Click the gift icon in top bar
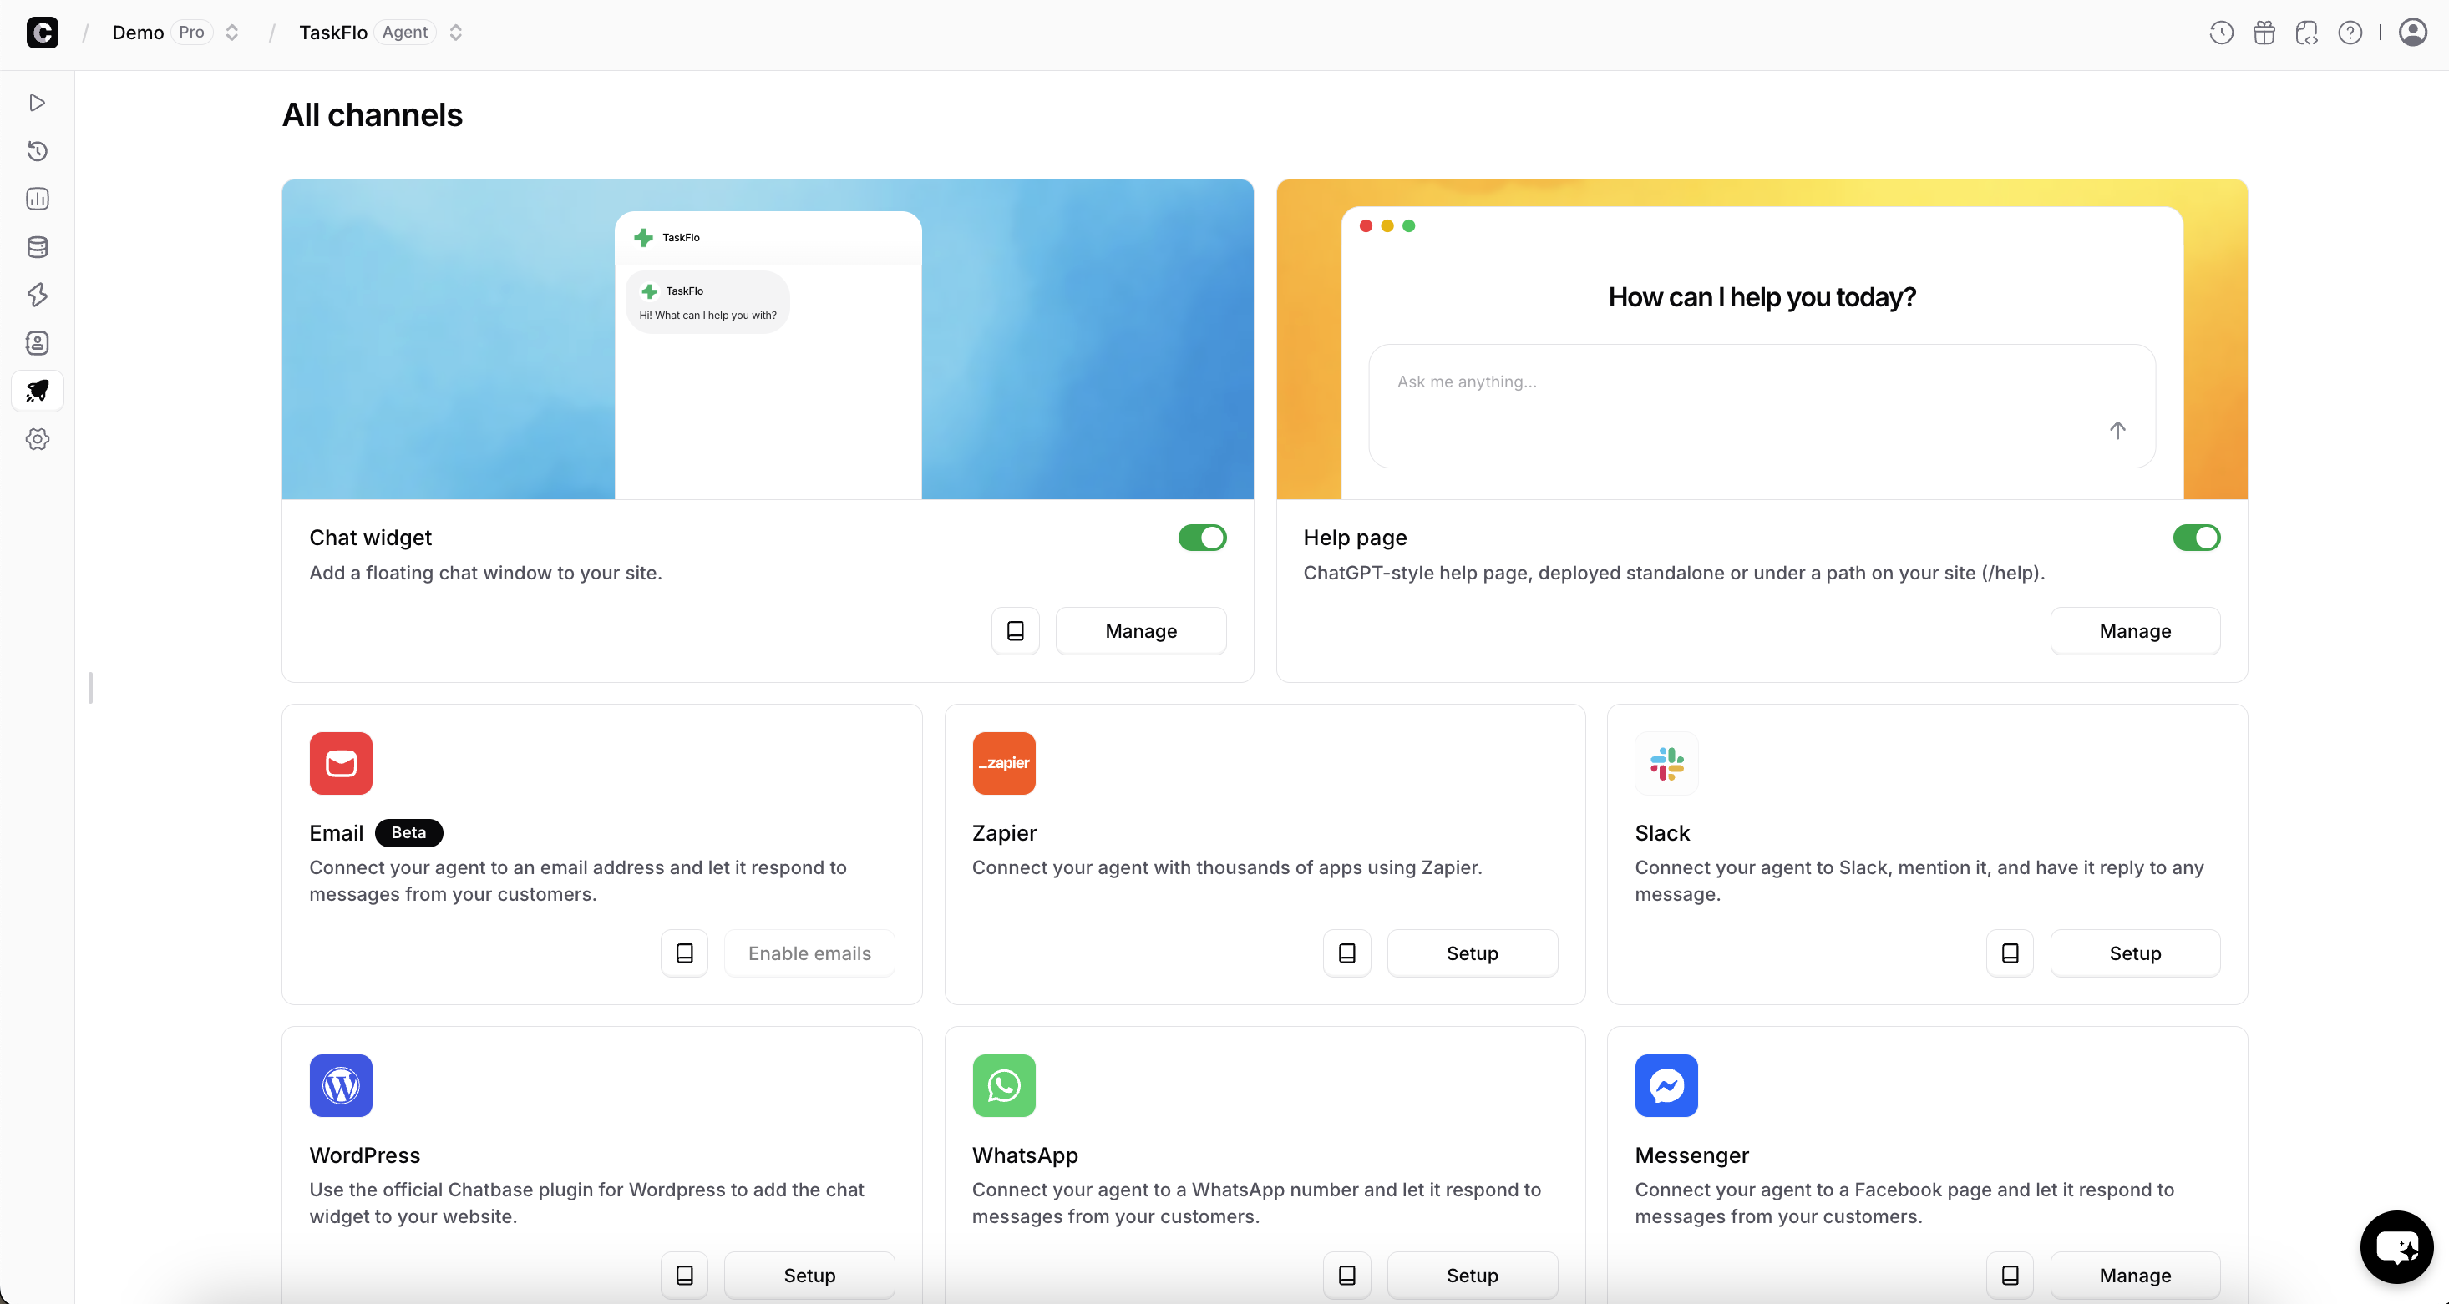This screenshot has height=1304, width=2449. pos(2264,33)
